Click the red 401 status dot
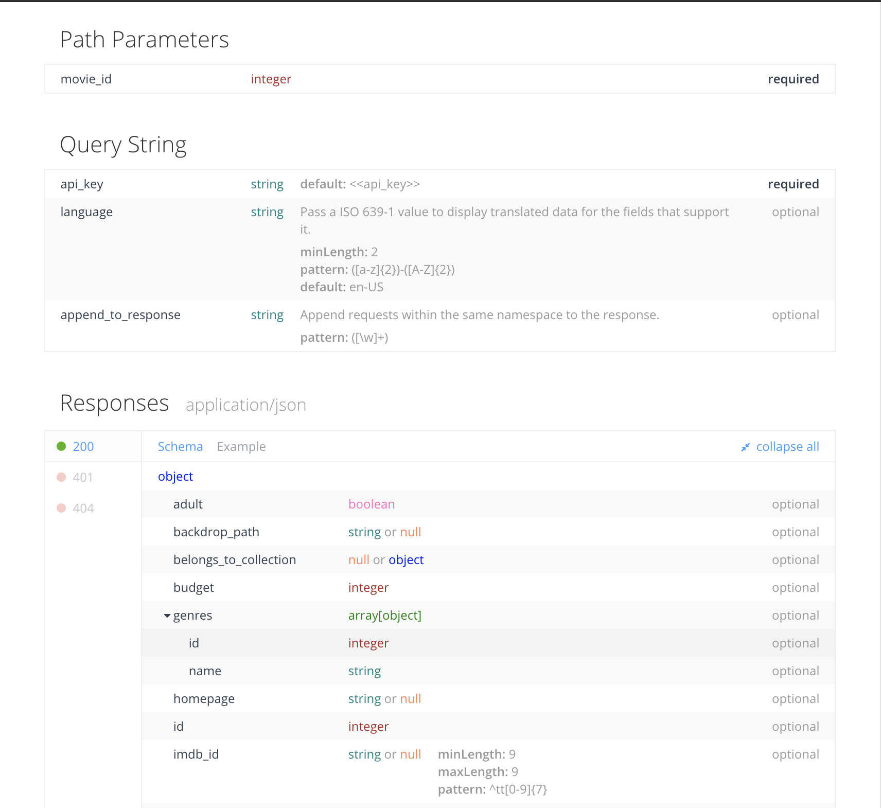This screenshot has width=881, height=808. [x=61, y=477]
